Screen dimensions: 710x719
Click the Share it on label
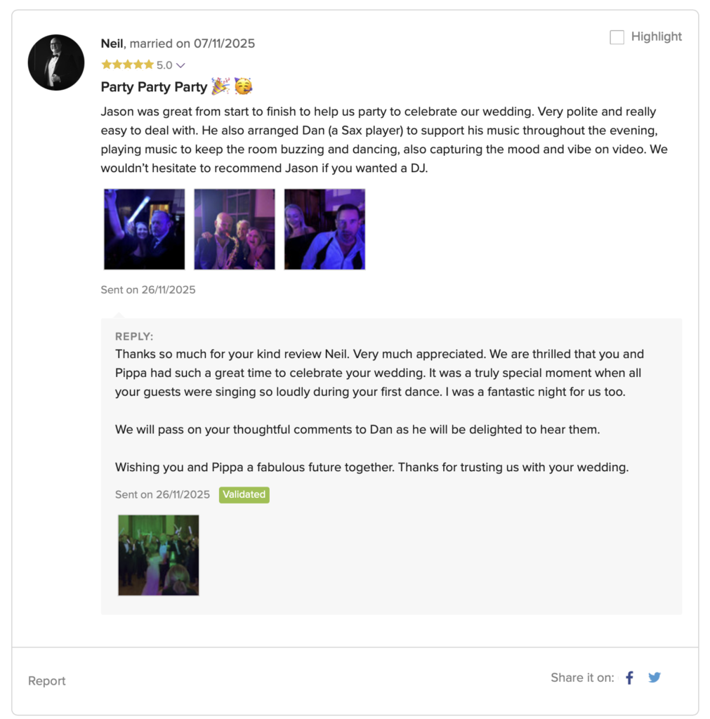(x=582, y=678)
